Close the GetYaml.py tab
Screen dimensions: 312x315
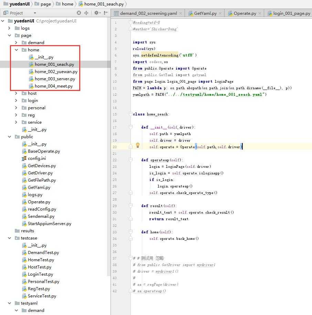pos(220,13)
